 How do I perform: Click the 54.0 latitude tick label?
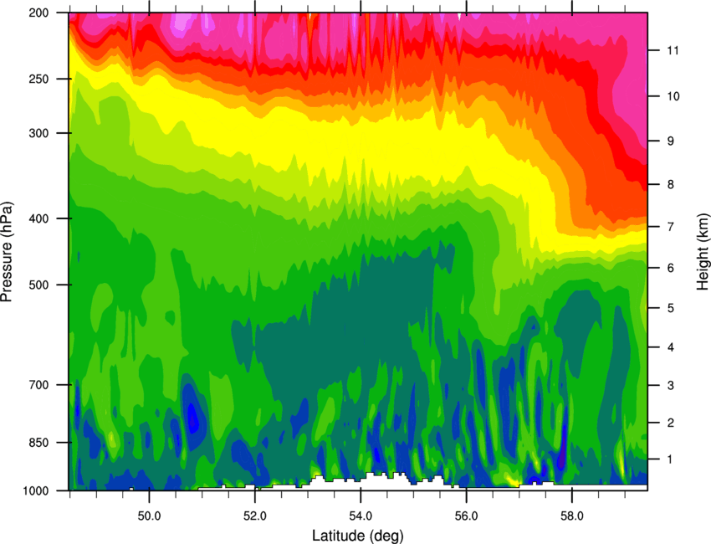(361, 516)
